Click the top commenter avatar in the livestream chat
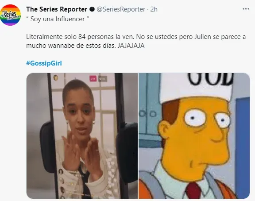This screenshot has width=255, height=201. pyautogui.click(x=61, y=172)
